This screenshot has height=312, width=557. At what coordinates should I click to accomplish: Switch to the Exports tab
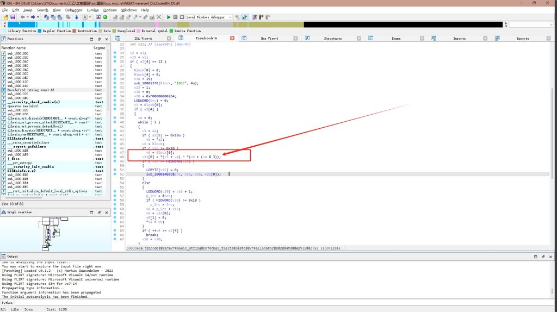tap(523, 39)
